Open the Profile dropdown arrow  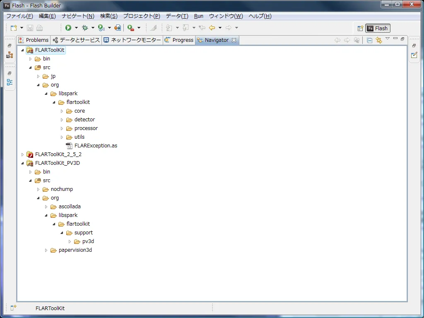click(x=109, y=28)
